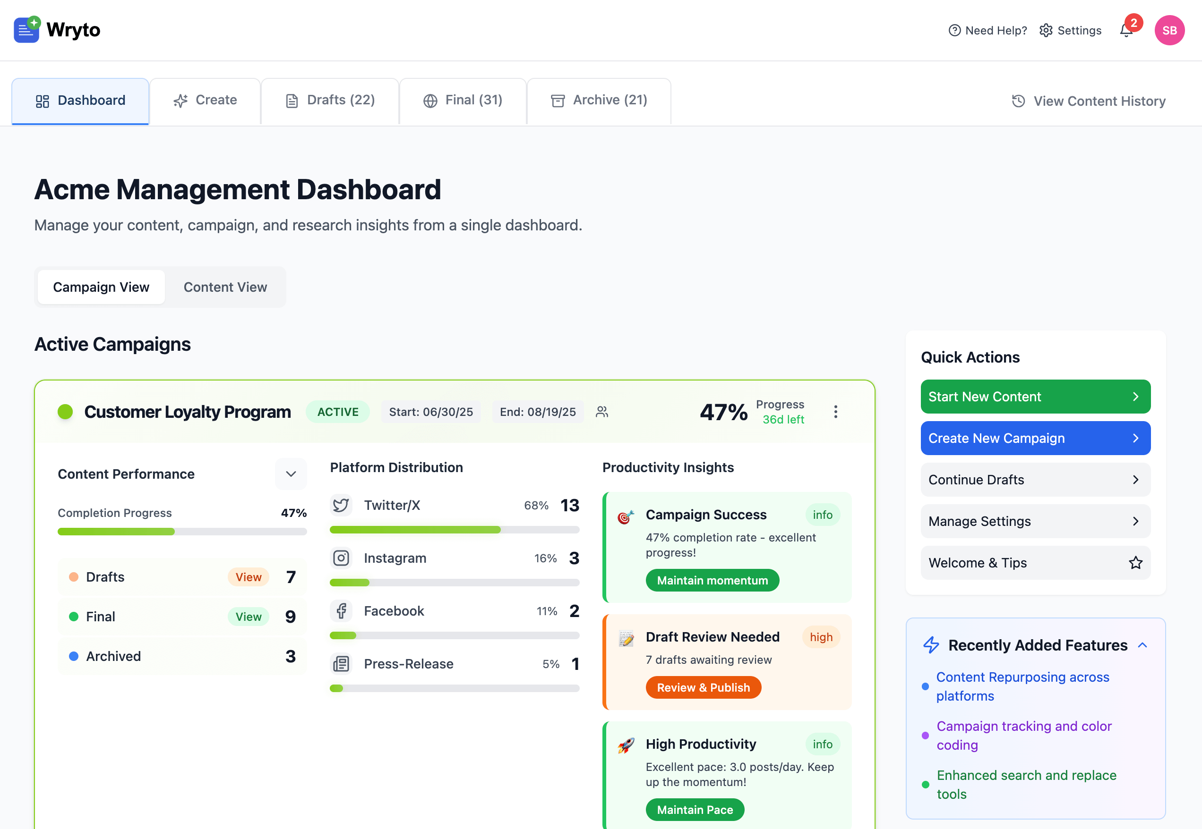The height and width of the screenshot is (829, 1202).
Task: Click the Review & Publish button
Action: point(704,687)
